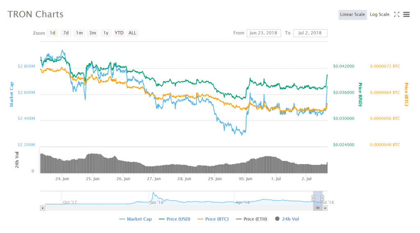Click the $0.030000 price label
Viewport: 420px width, 233px height.
pos(344,119)
